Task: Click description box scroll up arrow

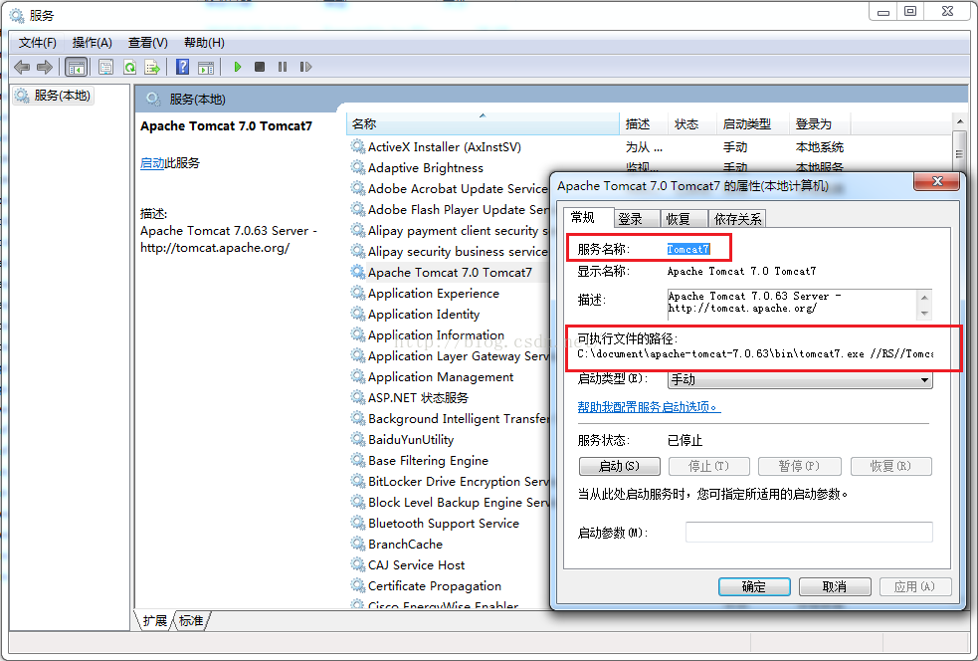Action: pyautogui.click(x=924, y=297)
